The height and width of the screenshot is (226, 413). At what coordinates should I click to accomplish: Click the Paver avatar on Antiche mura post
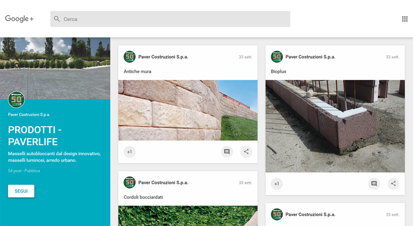tap(129, 57)
